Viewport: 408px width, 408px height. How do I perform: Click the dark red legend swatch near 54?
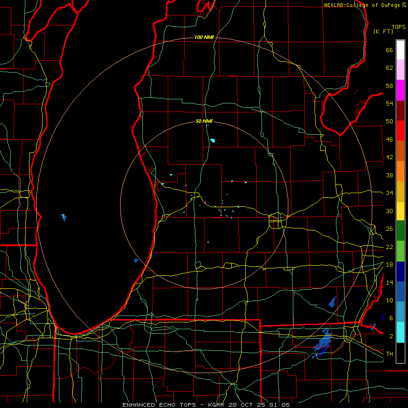click(x=400, y=111)
